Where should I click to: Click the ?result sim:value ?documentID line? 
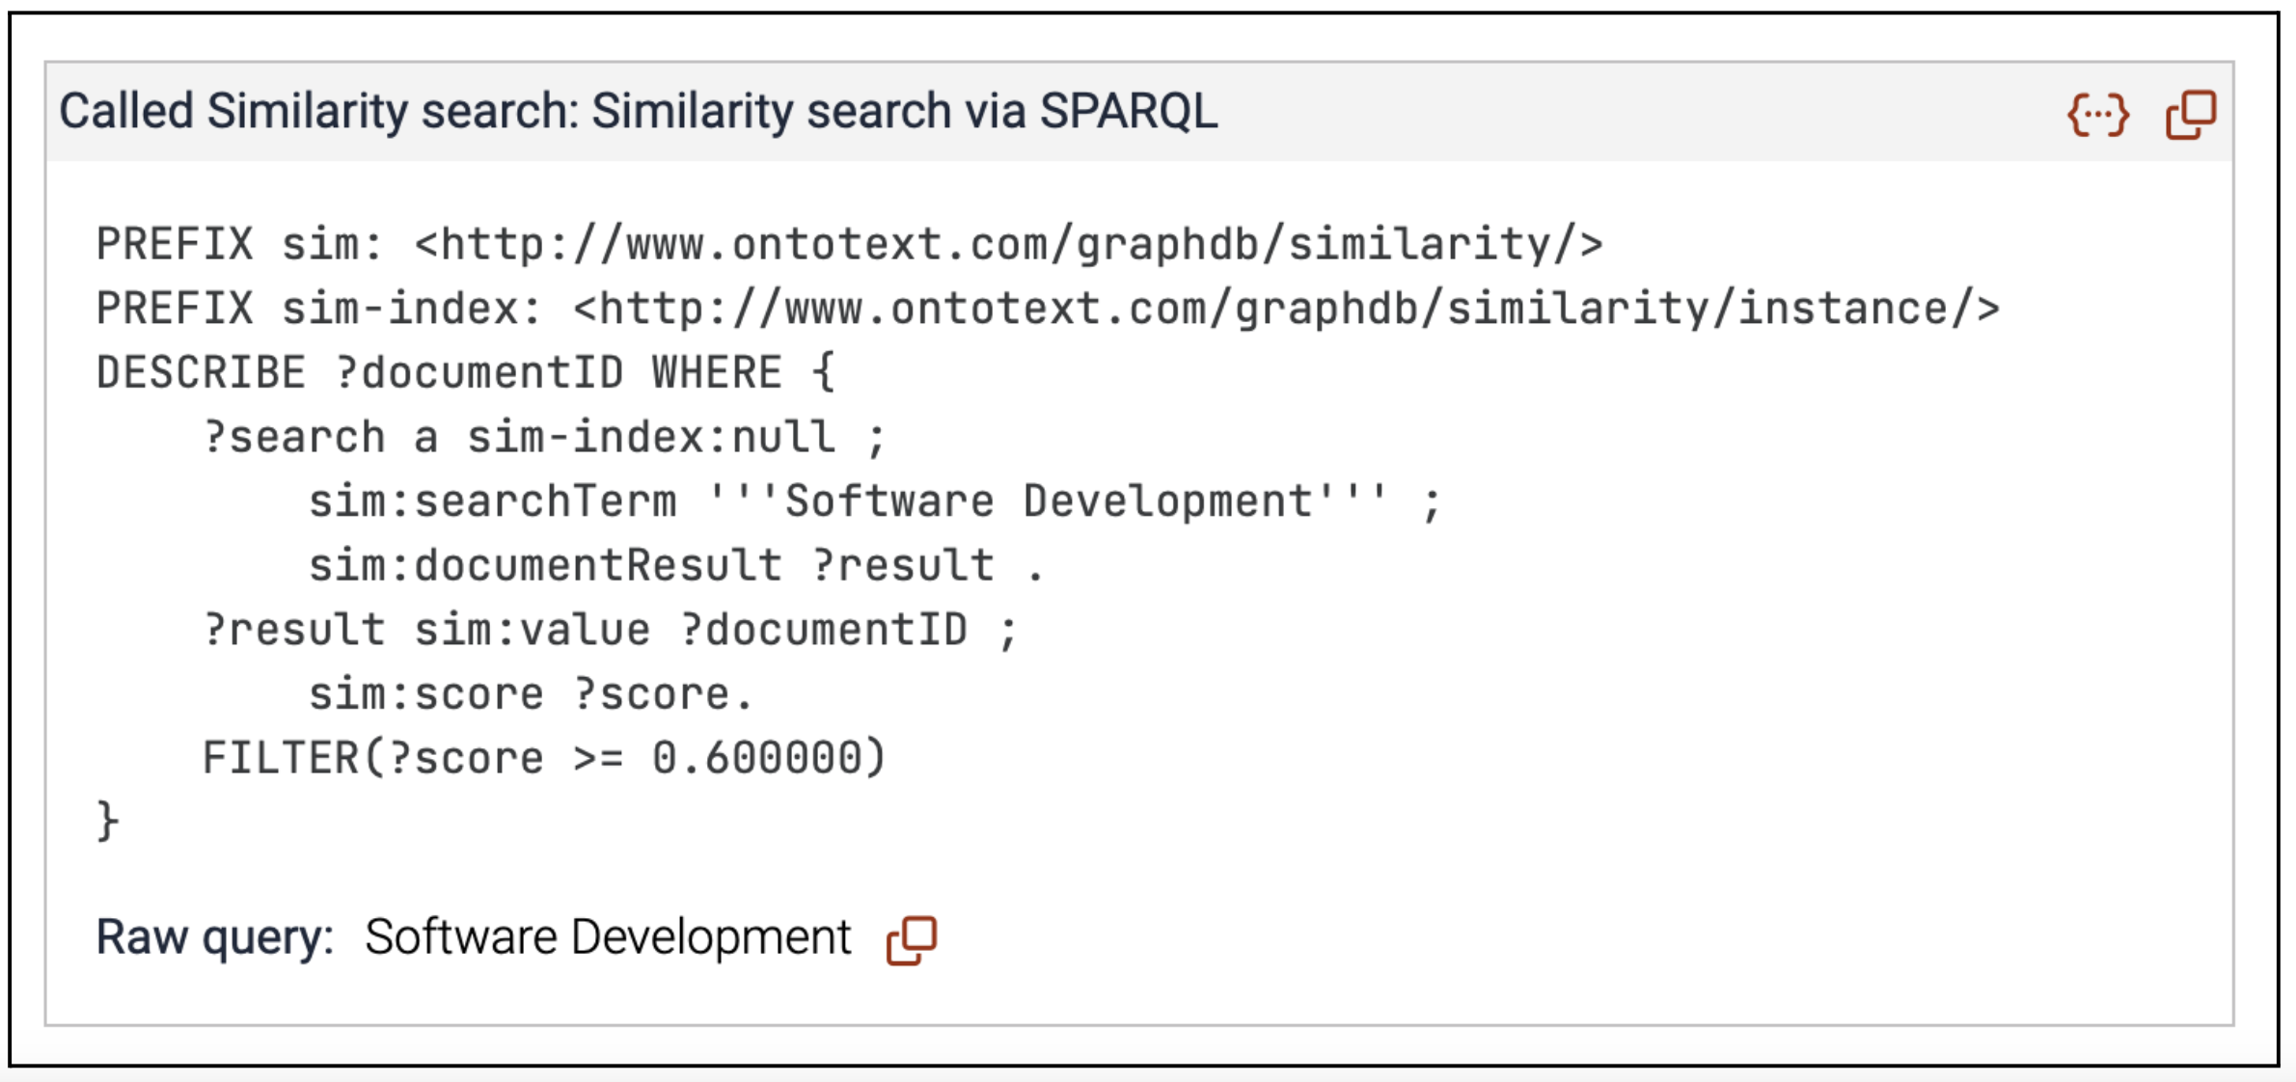pyautogui.click(x=610, y=631)
